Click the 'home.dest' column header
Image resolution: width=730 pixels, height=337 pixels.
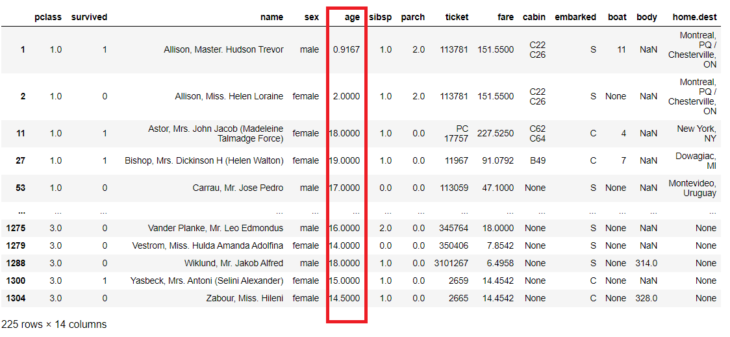tap(694, 18)
